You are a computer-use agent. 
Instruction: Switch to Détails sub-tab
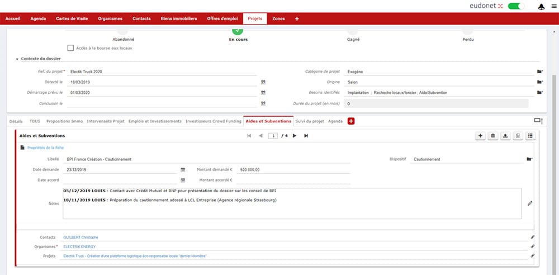pos(16,121)
